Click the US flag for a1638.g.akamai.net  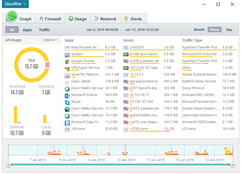coord(126,61)
